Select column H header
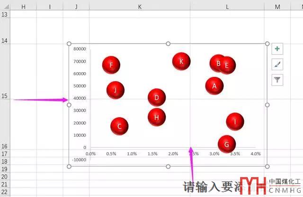 tap(23, 7)
